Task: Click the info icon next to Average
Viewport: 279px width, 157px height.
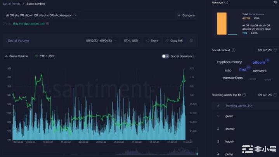Action: point(227,2)
